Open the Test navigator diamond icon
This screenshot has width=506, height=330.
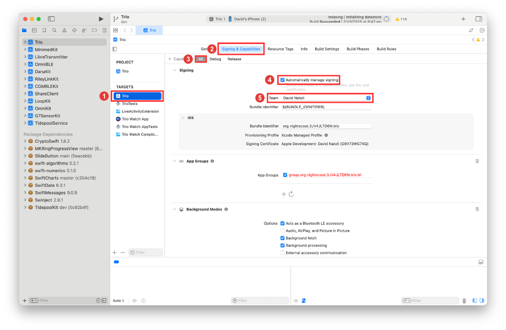click(74, 30)
